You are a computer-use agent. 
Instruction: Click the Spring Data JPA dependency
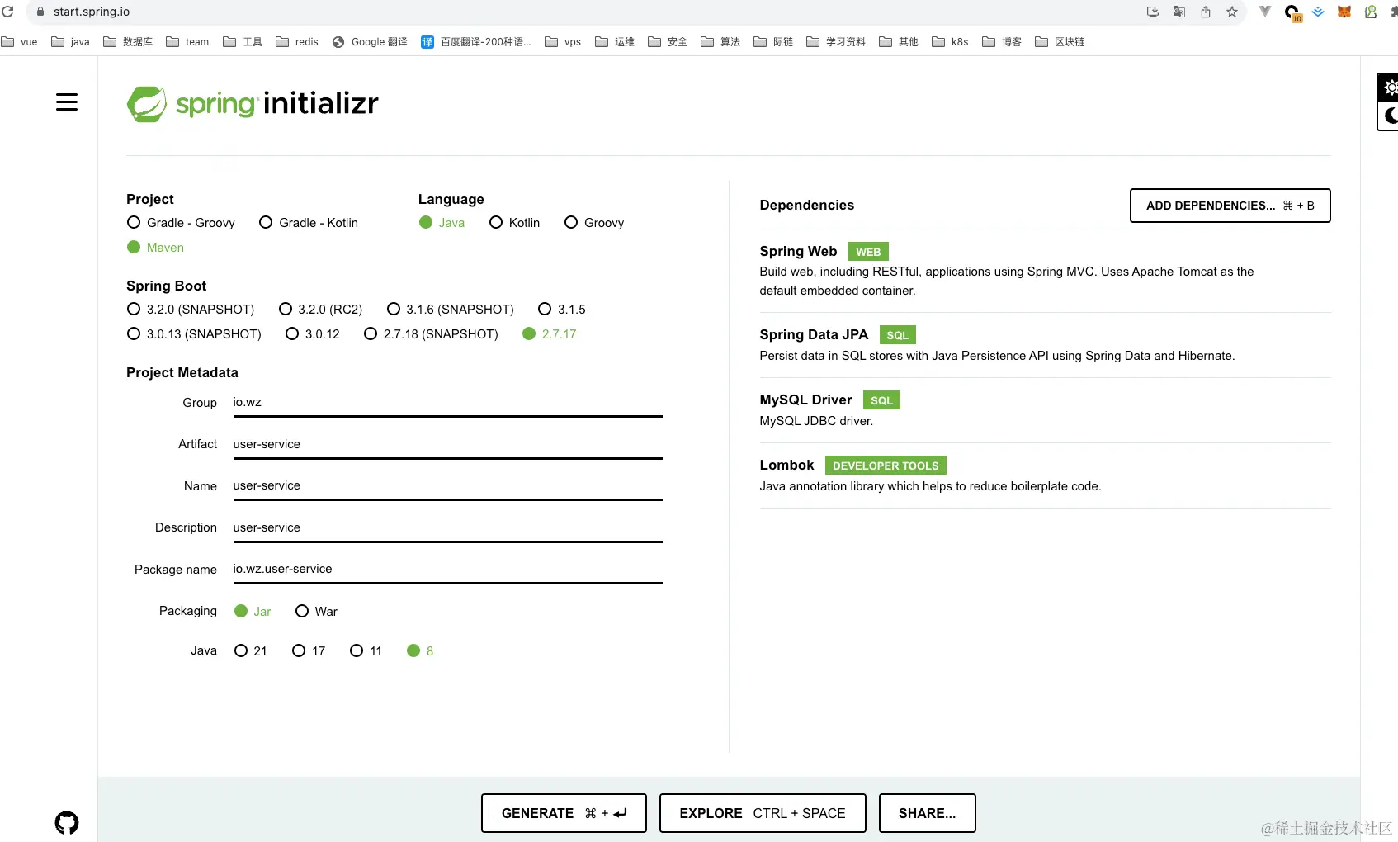click(x=1045, y=345)
